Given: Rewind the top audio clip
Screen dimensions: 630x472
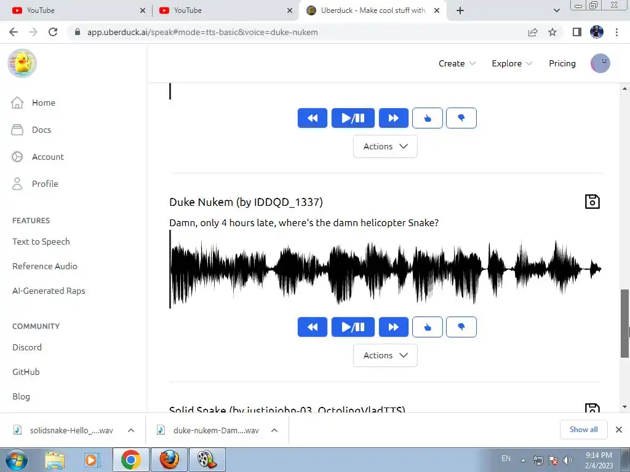Looking at the screenshot, I should click(312, 118).
